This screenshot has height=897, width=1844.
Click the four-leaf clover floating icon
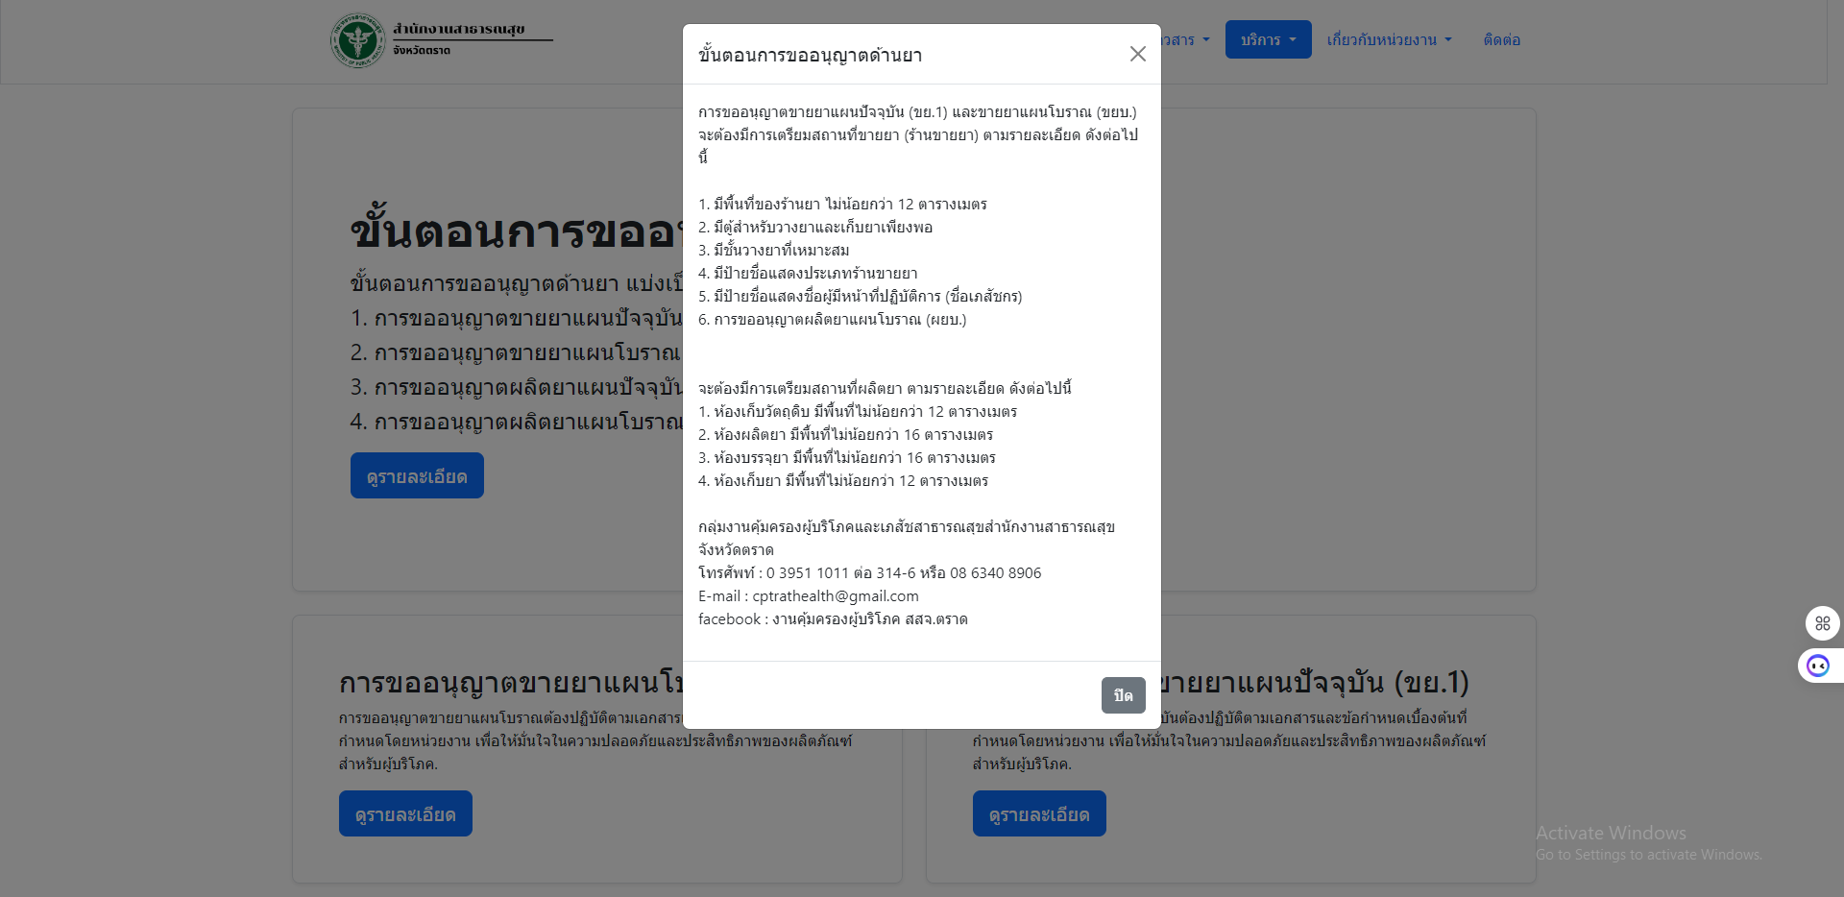tap(1822, 623)
